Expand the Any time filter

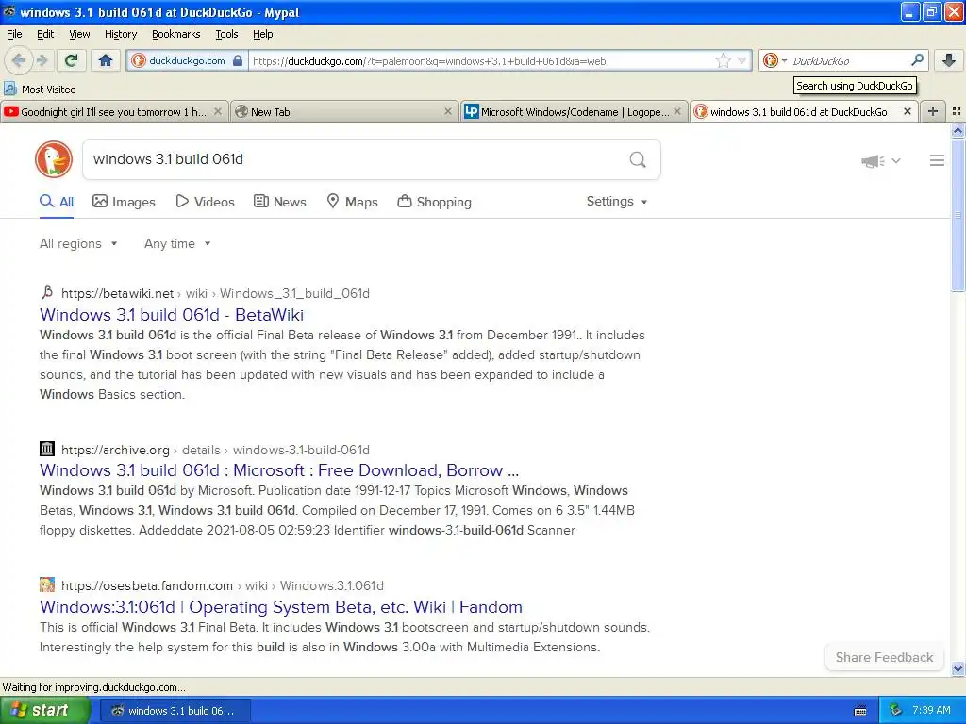click(x=177, y=243)
